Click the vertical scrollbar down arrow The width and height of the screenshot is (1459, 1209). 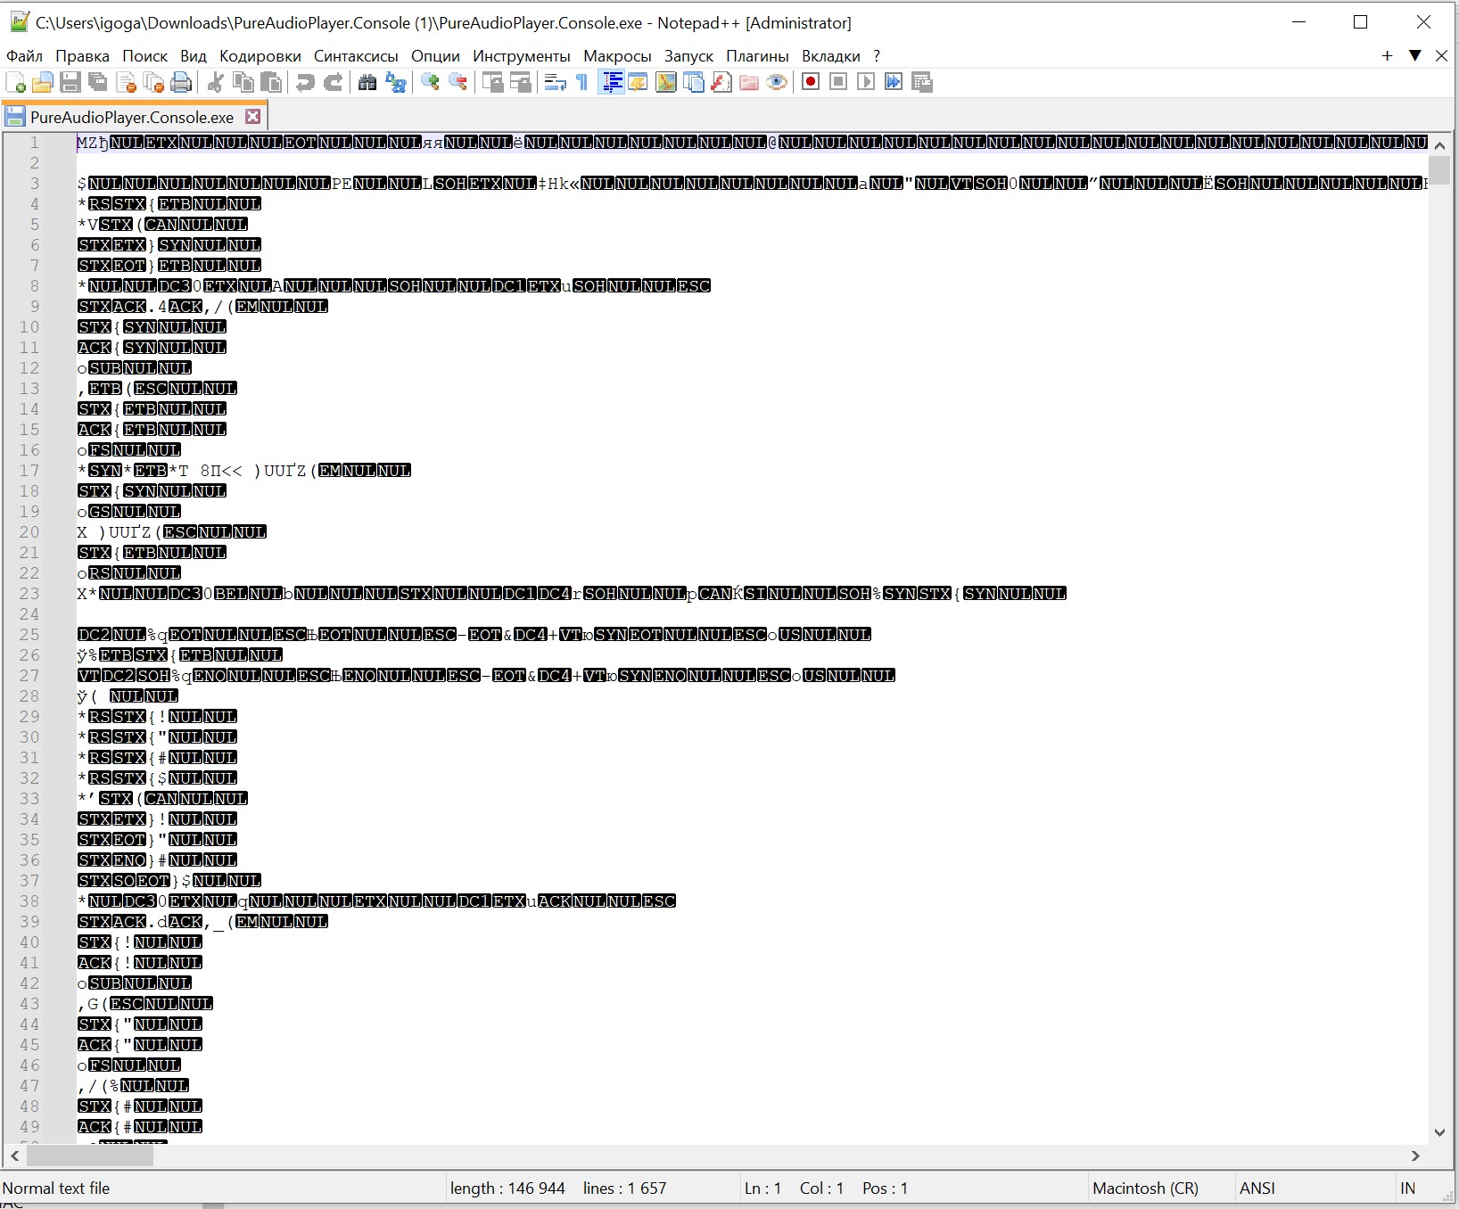tap(1439, 1132)
